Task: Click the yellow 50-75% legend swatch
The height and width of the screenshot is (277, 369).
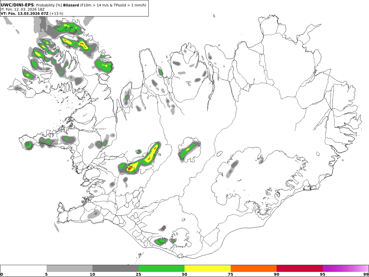Action: 208,268
